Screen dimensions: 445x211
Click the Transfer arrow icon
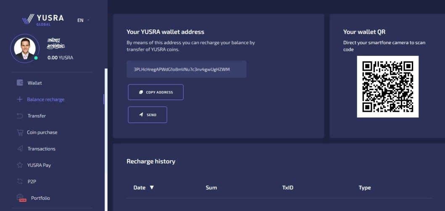(20, 116)
